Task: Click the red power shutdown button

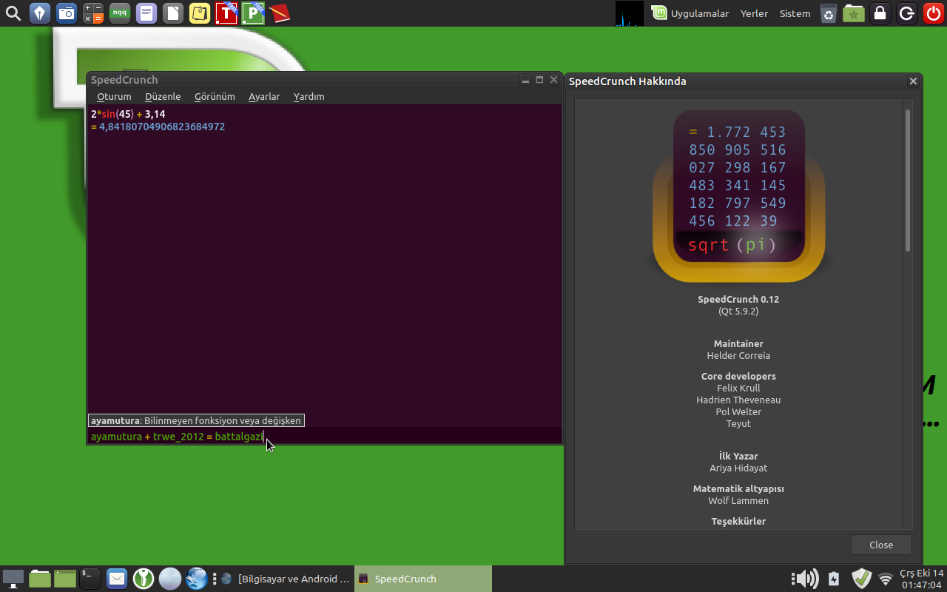Action: point(933,13)
